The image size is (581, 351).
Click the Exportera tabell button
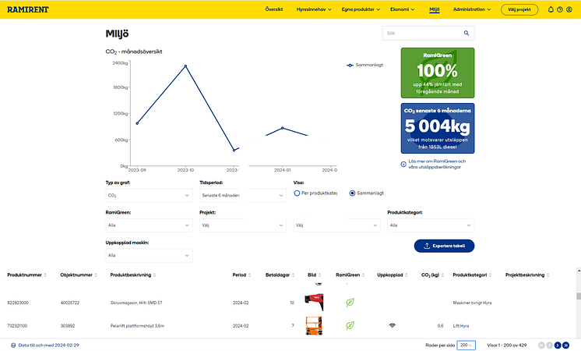(444, 246)
